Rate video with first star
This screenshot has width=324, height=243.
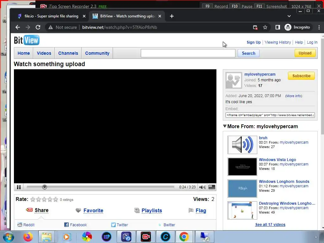tap(33, 199)
